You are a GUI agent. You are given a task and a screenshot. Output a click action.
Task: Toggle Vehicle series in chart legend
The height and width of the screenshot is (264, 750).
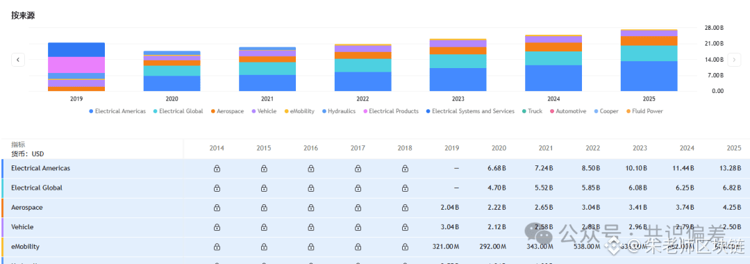pyautogui.click(x=263, y=111)
